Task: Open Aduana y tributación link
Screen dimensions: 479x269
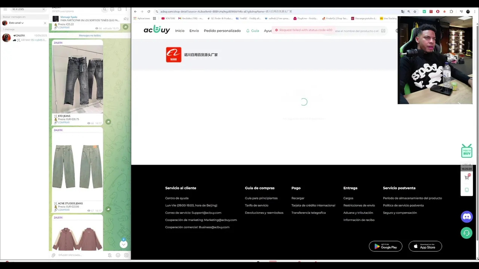Action: tap(358, 213)
